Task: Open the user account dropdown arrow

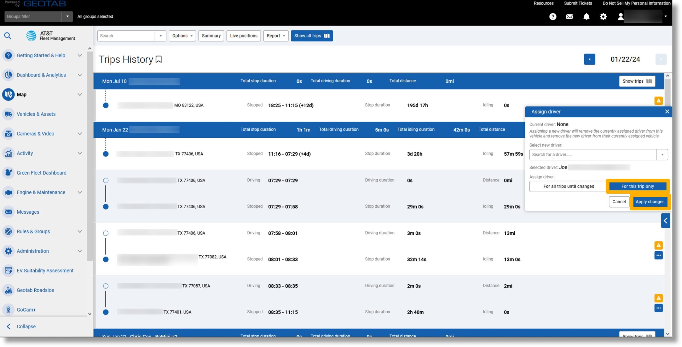Action: 665,16
